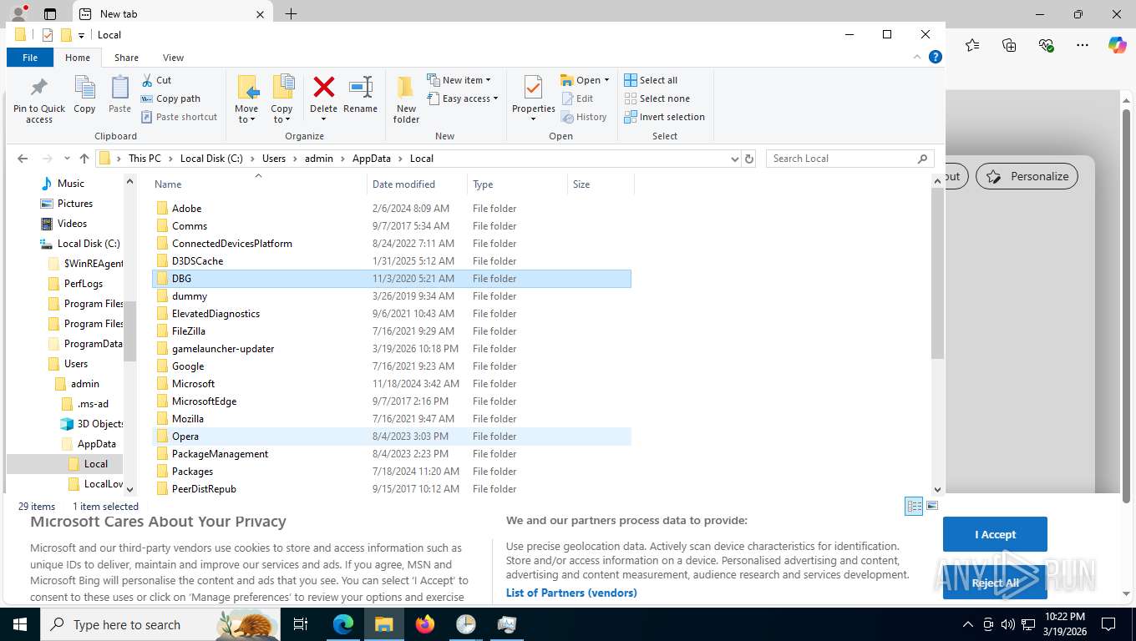Viewport: 1136px width, 641px height.
Task: Select the FileZilla folder
Action: coord(393,331)
